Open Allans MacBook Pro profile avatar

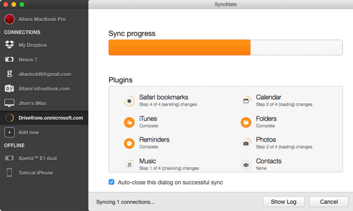(x=9, y=19)
